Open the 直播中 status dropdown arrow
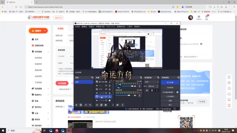The height and width of the screenshot is (133, 237). point(45,31)
